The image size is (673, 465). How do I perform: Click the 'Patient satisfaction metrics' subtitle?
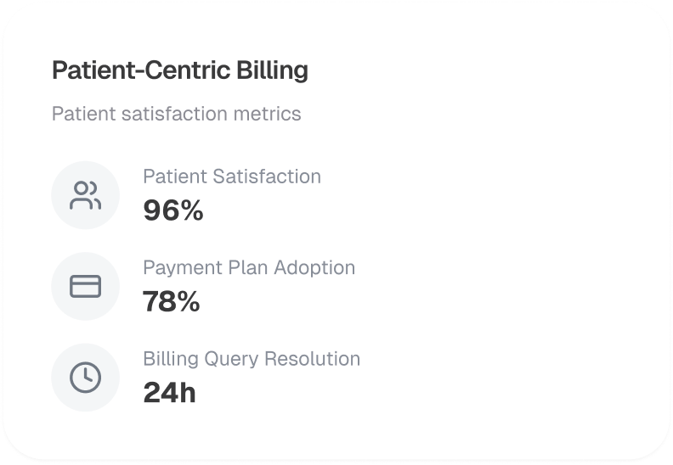tap(176, 114)
